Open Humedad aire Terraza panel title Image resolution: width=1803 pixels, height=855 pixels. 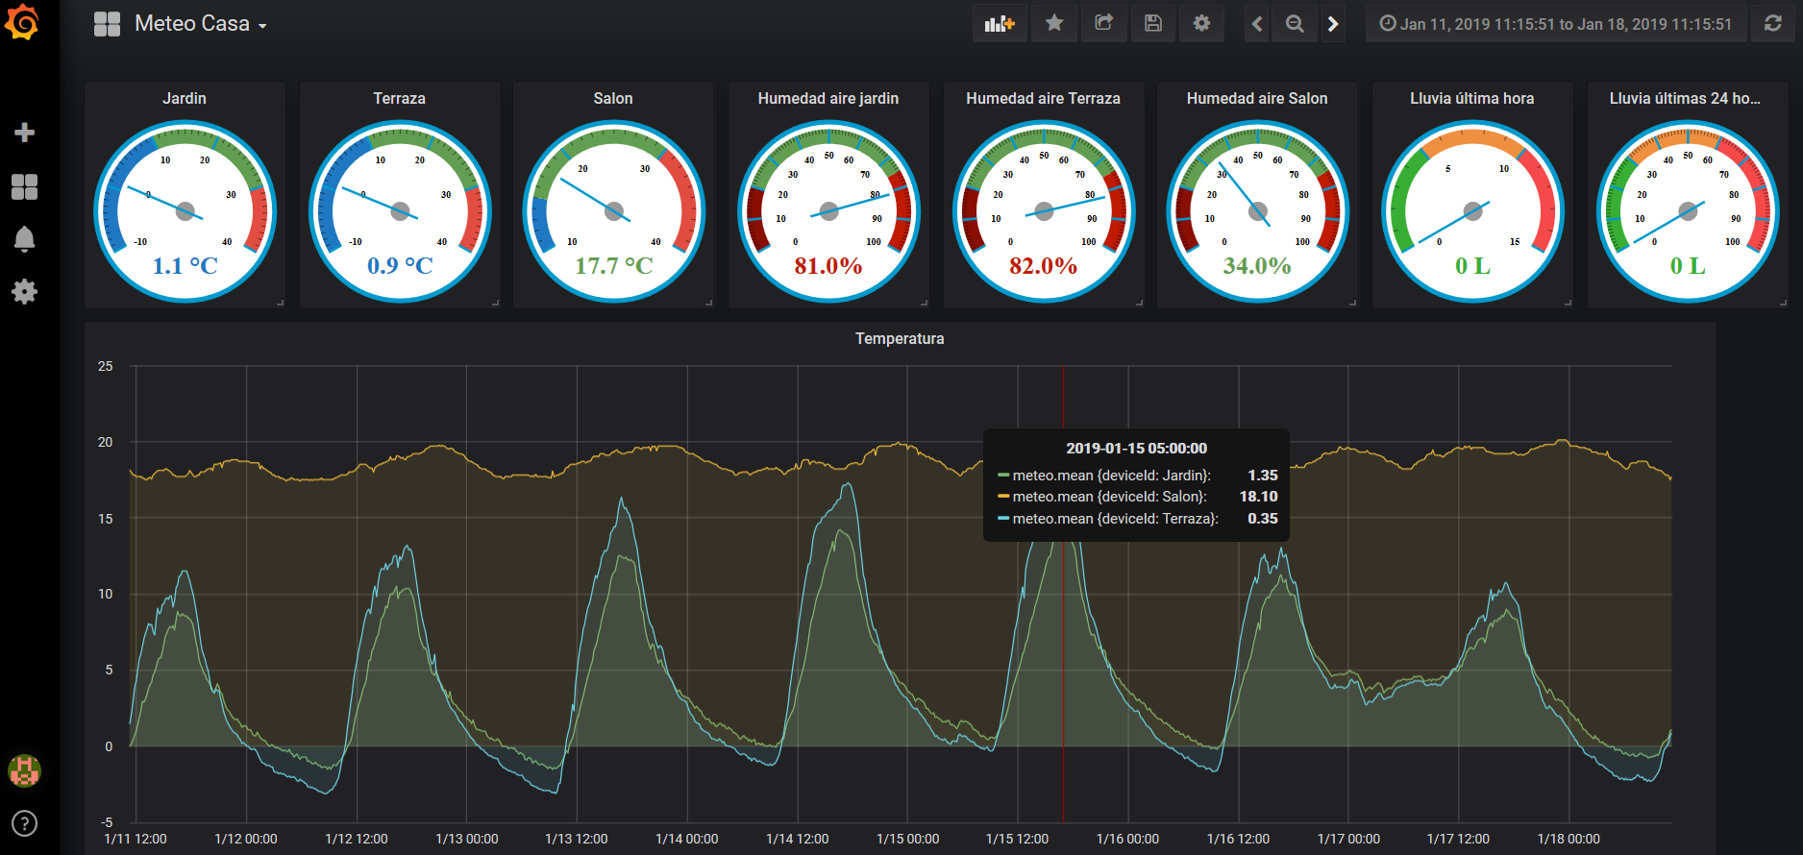1043,98
